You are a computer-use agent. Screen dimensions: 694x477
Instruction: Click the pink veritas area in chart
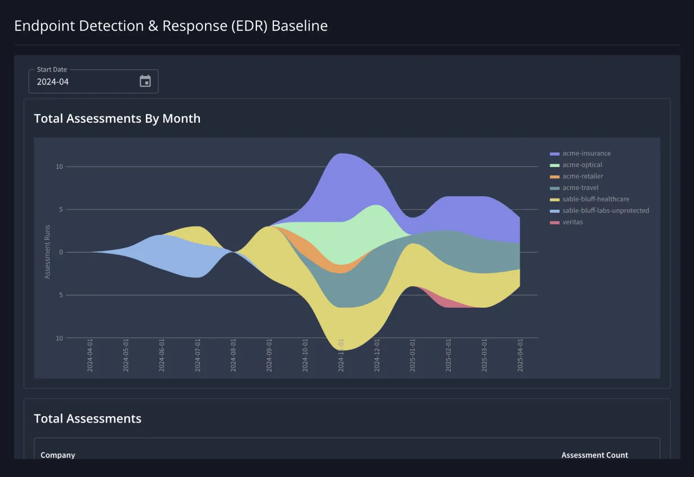451,303
